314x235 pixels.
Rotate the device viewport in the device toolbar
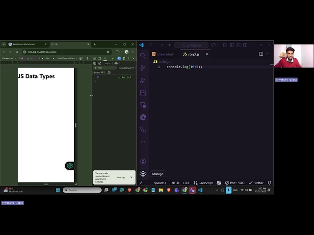click(81, 58)
